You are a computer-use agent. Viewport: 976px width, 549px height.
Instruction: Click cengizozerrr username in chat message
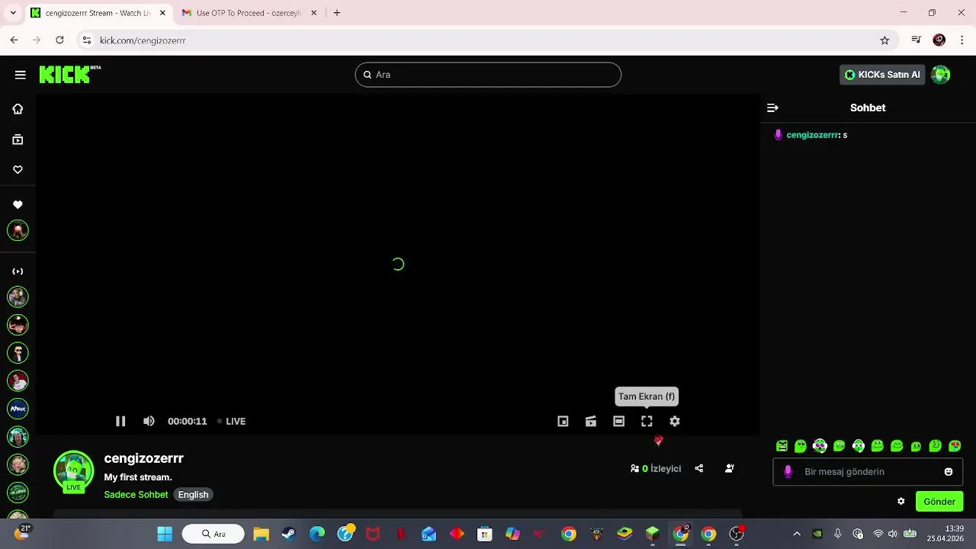coord(813,135)
